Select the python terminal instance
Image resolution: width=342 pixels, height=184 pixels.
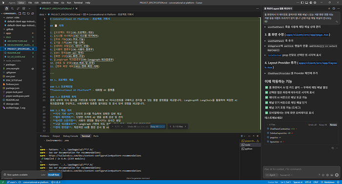250,149
